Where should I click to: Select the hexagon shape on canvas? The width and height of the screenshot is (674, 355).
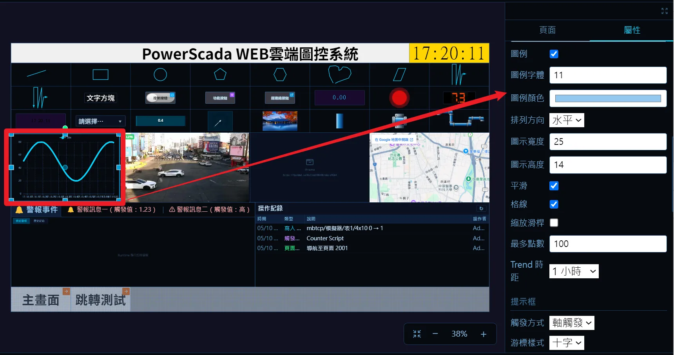(x=280, y=74)
